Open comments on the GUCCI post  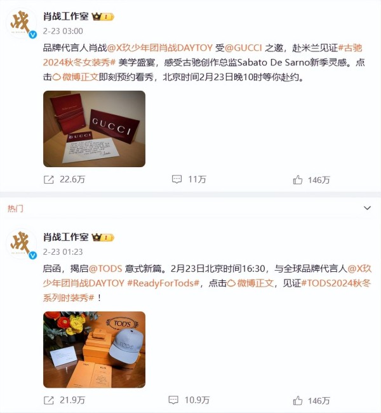[x=177, y=179]
